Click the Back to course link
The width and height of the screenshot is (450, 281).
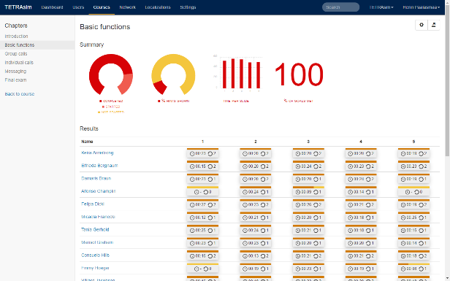(20, 93)
